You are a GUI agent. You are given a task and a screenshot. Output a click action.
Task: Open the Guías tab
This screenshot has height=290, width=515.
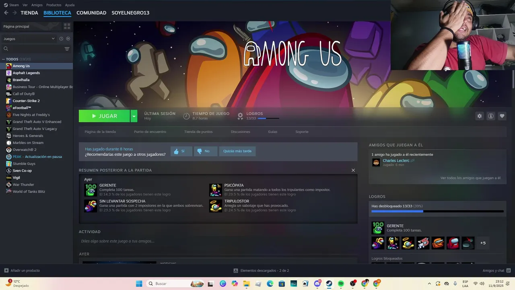click(273, 132)
